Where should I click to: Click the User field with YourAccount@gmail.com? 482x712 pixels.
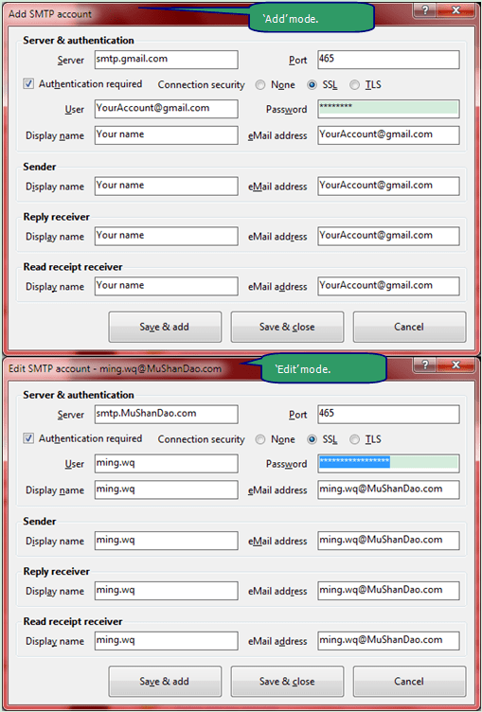tap(167, 109)
